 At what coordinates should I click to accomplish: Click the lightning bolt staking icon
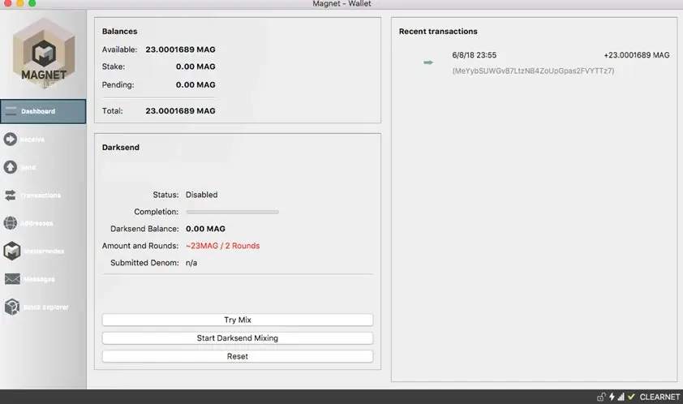pos(612,397)
